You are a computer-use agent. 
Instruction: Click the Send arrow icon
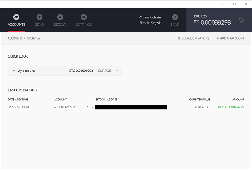tap(39, 17)
